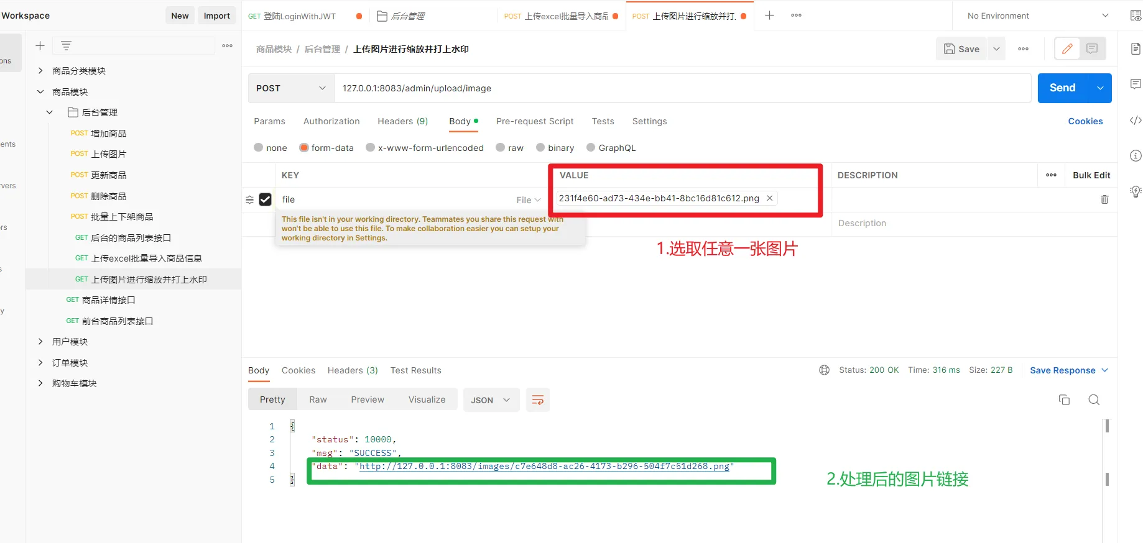
Task: Select the form-data radio option
Action: click(303, 148)
